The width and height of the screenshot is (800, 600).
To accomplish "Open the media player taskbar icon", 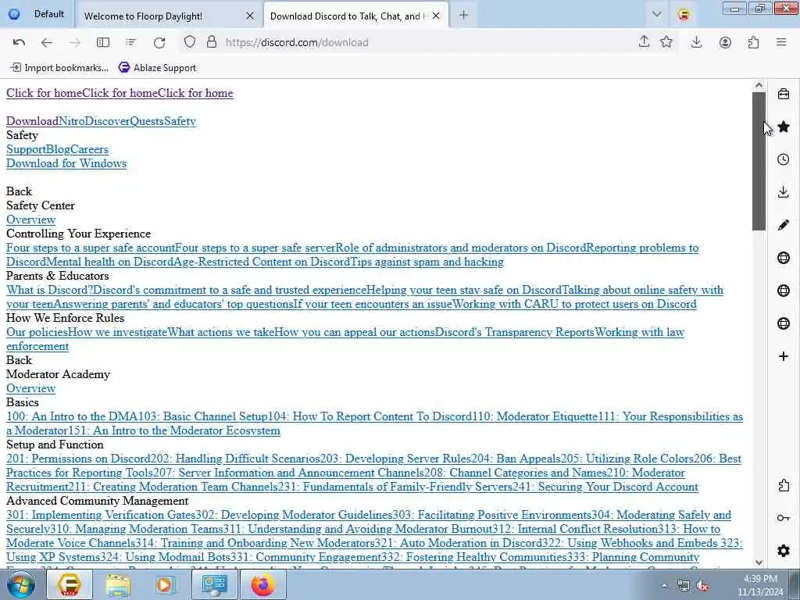I will pos(166,584).
